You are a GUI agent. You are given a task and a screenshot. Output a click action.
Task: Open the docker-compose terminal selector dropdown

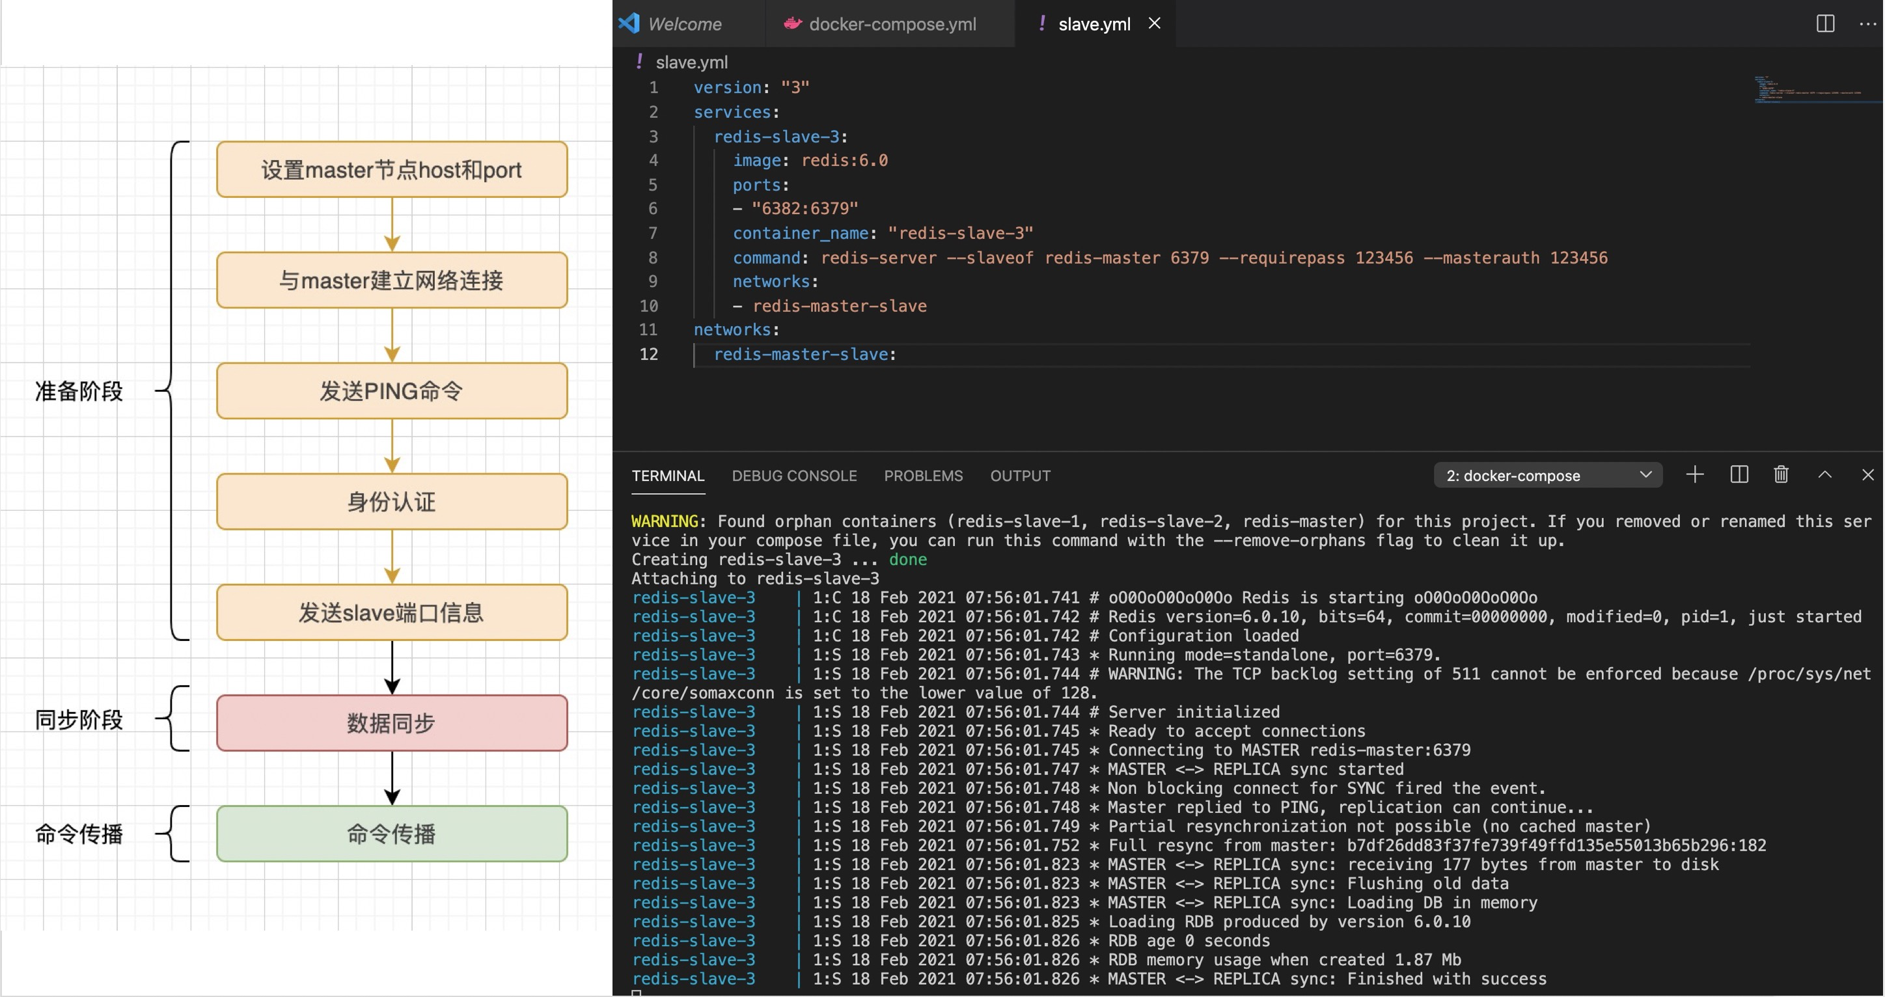[1548, 476]
